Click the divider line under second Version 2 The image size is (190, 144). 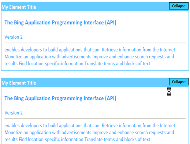click(x=95, y=119)
